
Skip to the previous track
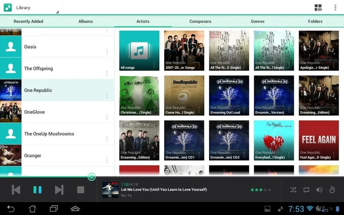(16, 190)
